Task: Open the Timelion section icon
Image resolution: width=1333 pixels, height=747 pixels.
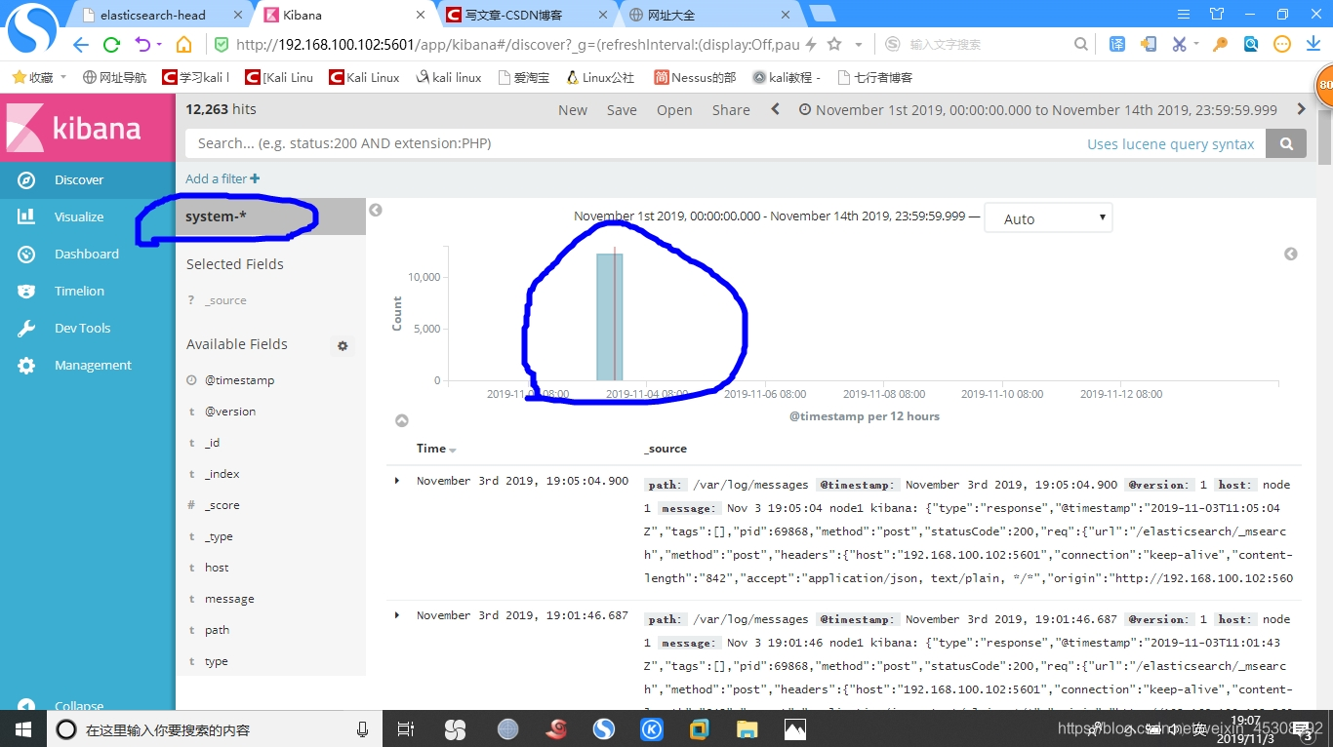Action: tap(26, 291)
